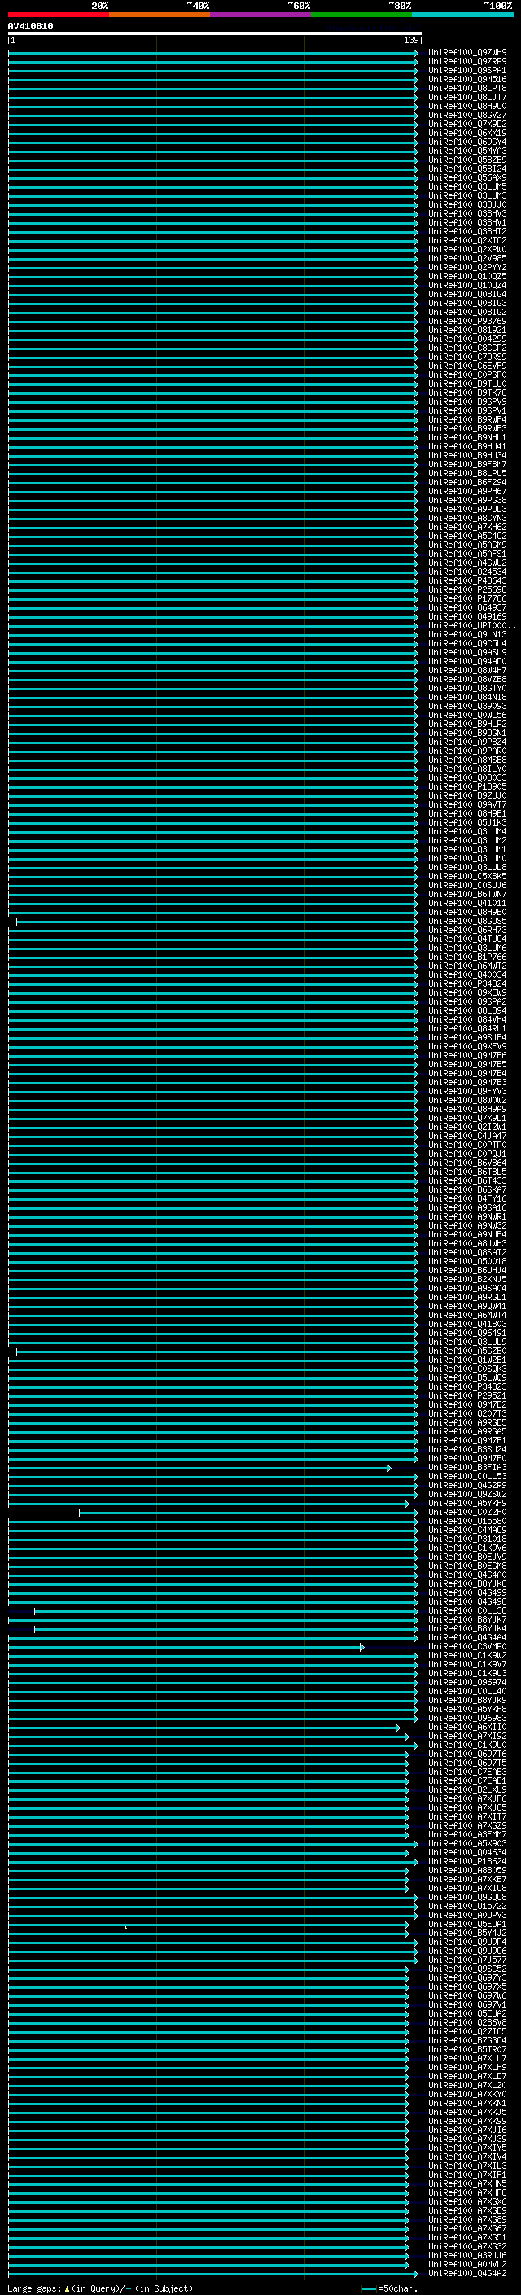The height and width of the screenshot is (2295, 521).
Task: Select the UniRef100_Q10QZ5 label
Action: (467, 277)
